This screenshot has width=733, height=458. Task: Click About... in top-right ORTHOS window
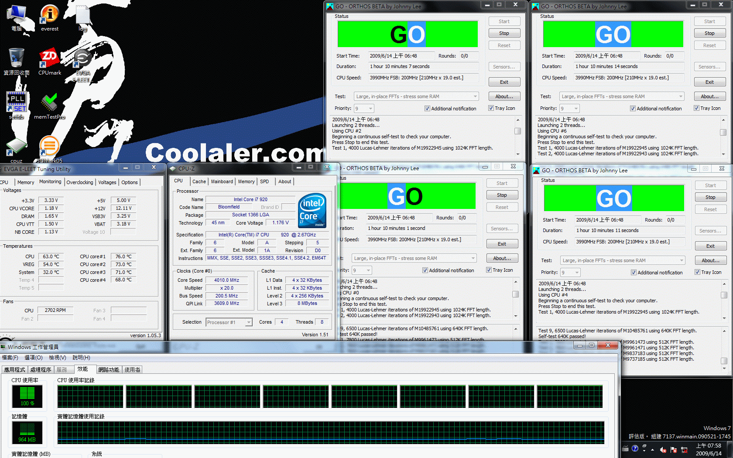point(709,96)
